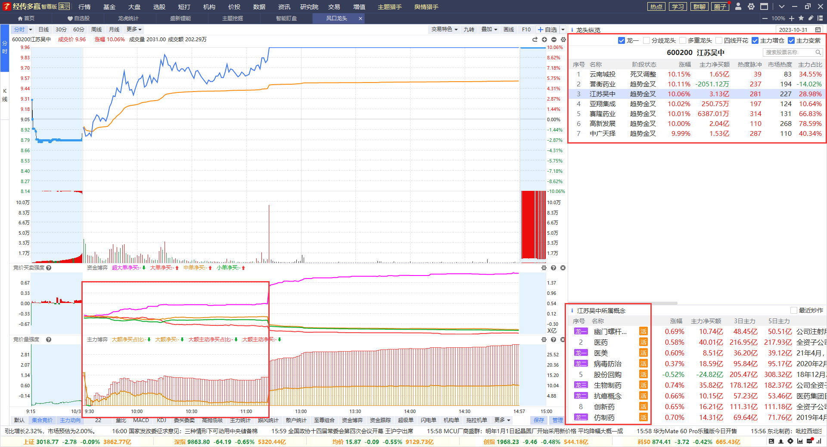827x447 pixels.
Task: Open the 行情 menu
Action: [84, 7]
